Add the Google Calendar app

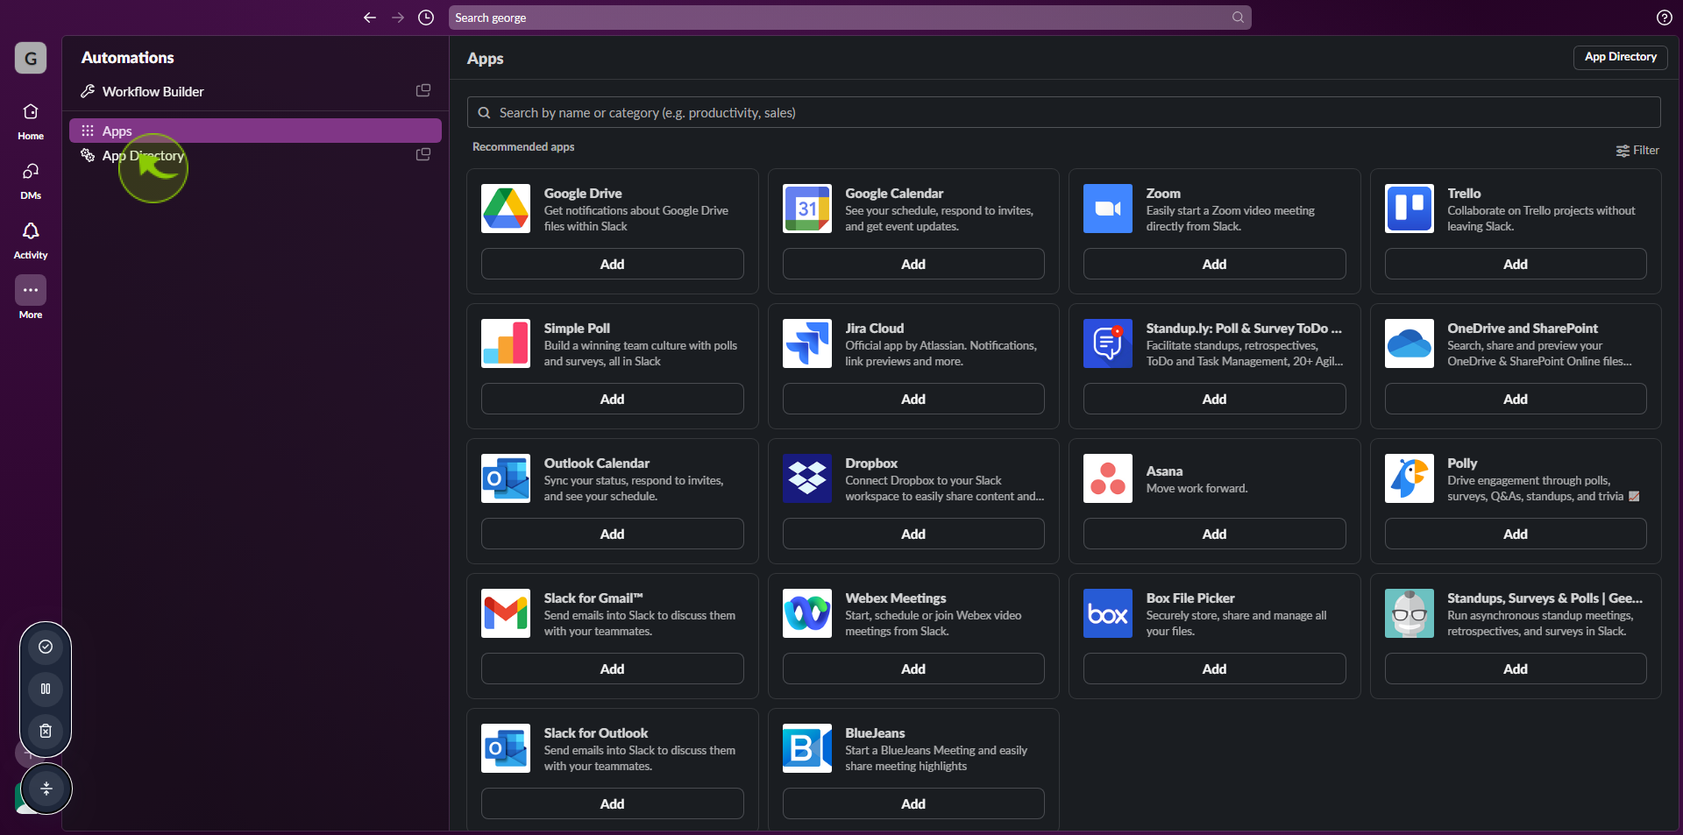[x=913, y=264]
